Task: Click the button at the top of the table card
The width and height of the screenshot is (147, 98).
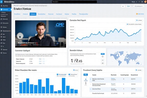Action: click(139, 70)
